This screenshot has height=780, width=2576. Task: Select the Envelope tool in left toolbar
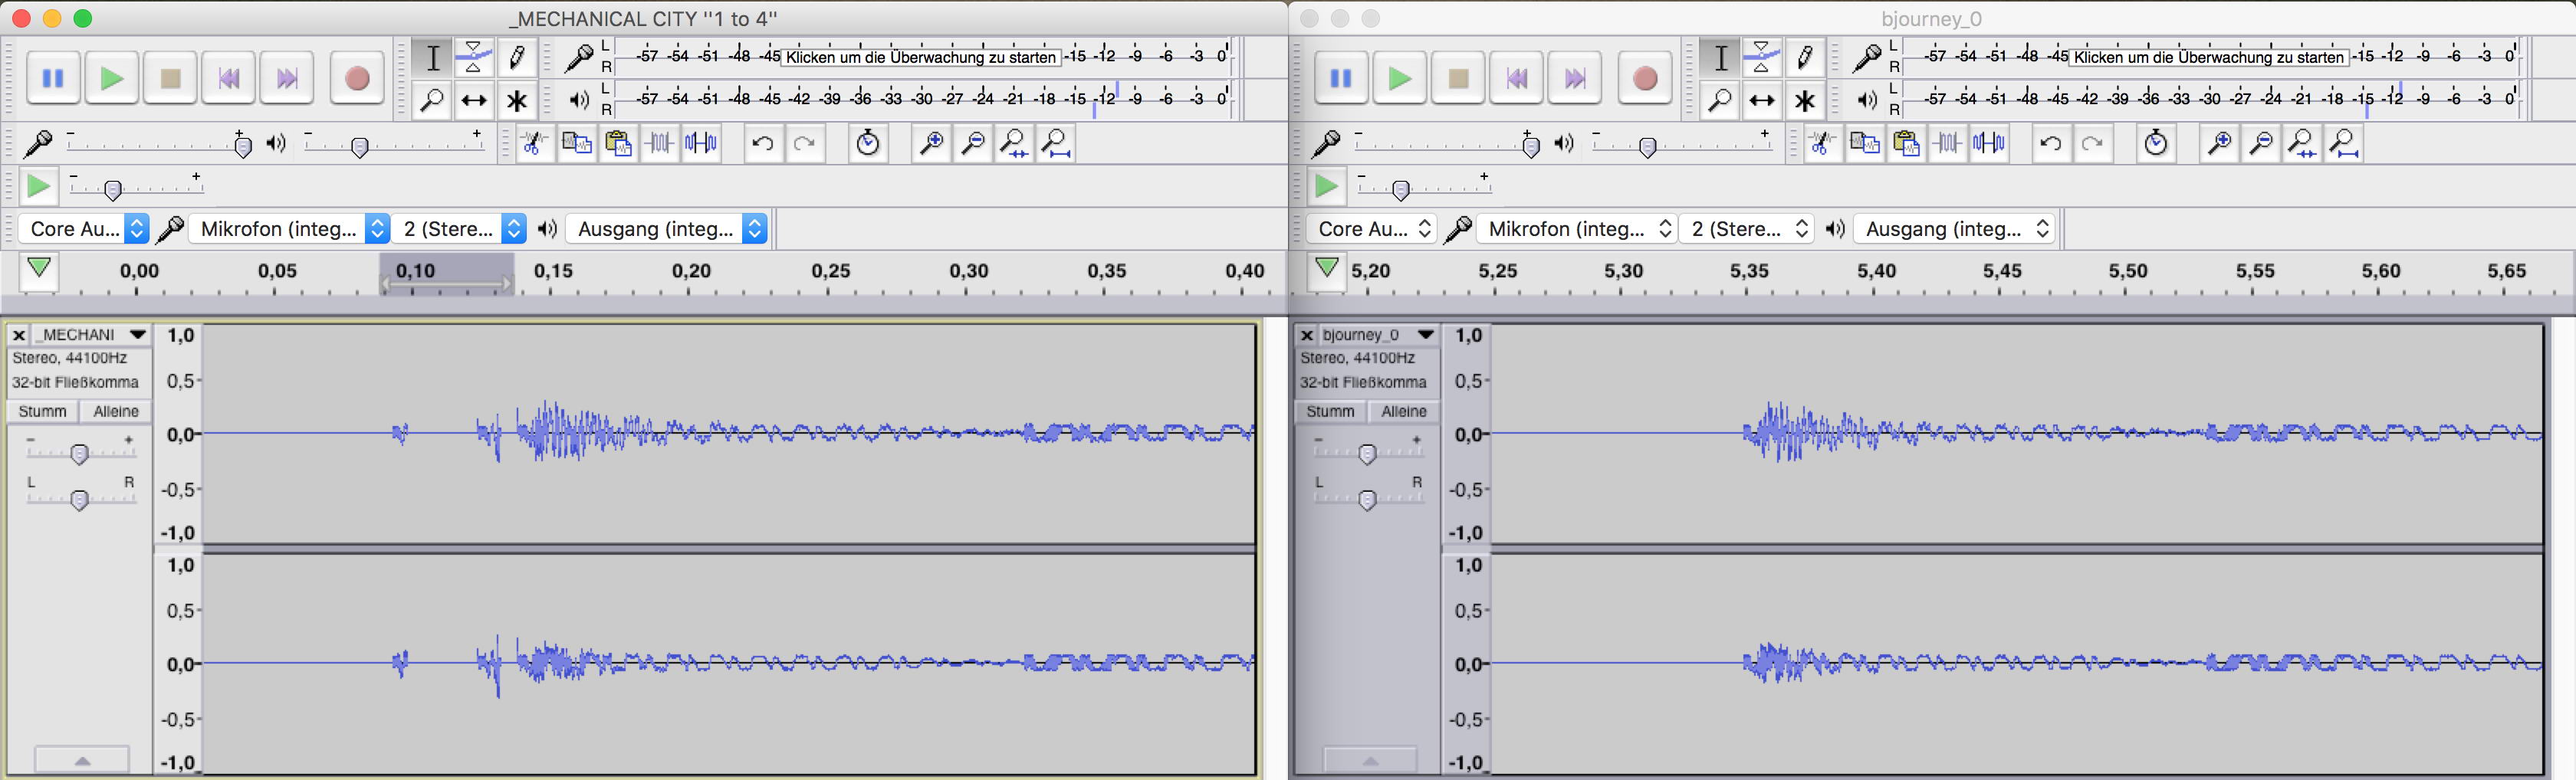(474, 58)
